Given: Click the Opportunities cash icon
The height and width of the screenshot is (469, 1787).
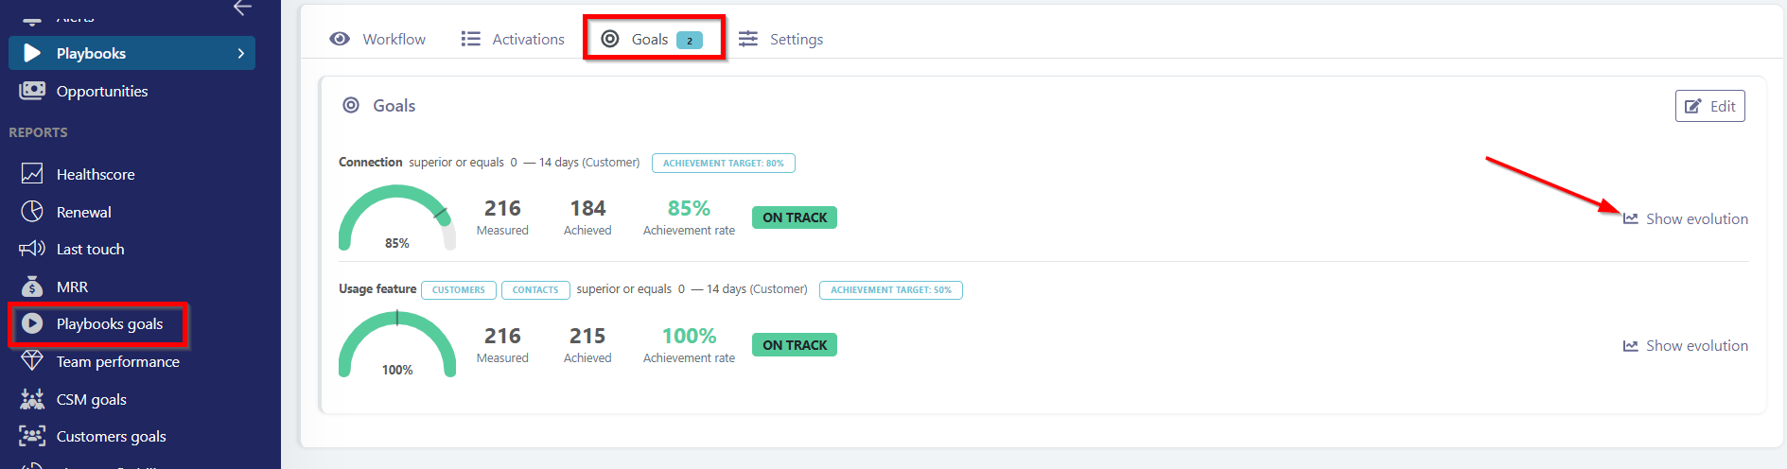Looking at the screenshot, I should pos(32,91).
